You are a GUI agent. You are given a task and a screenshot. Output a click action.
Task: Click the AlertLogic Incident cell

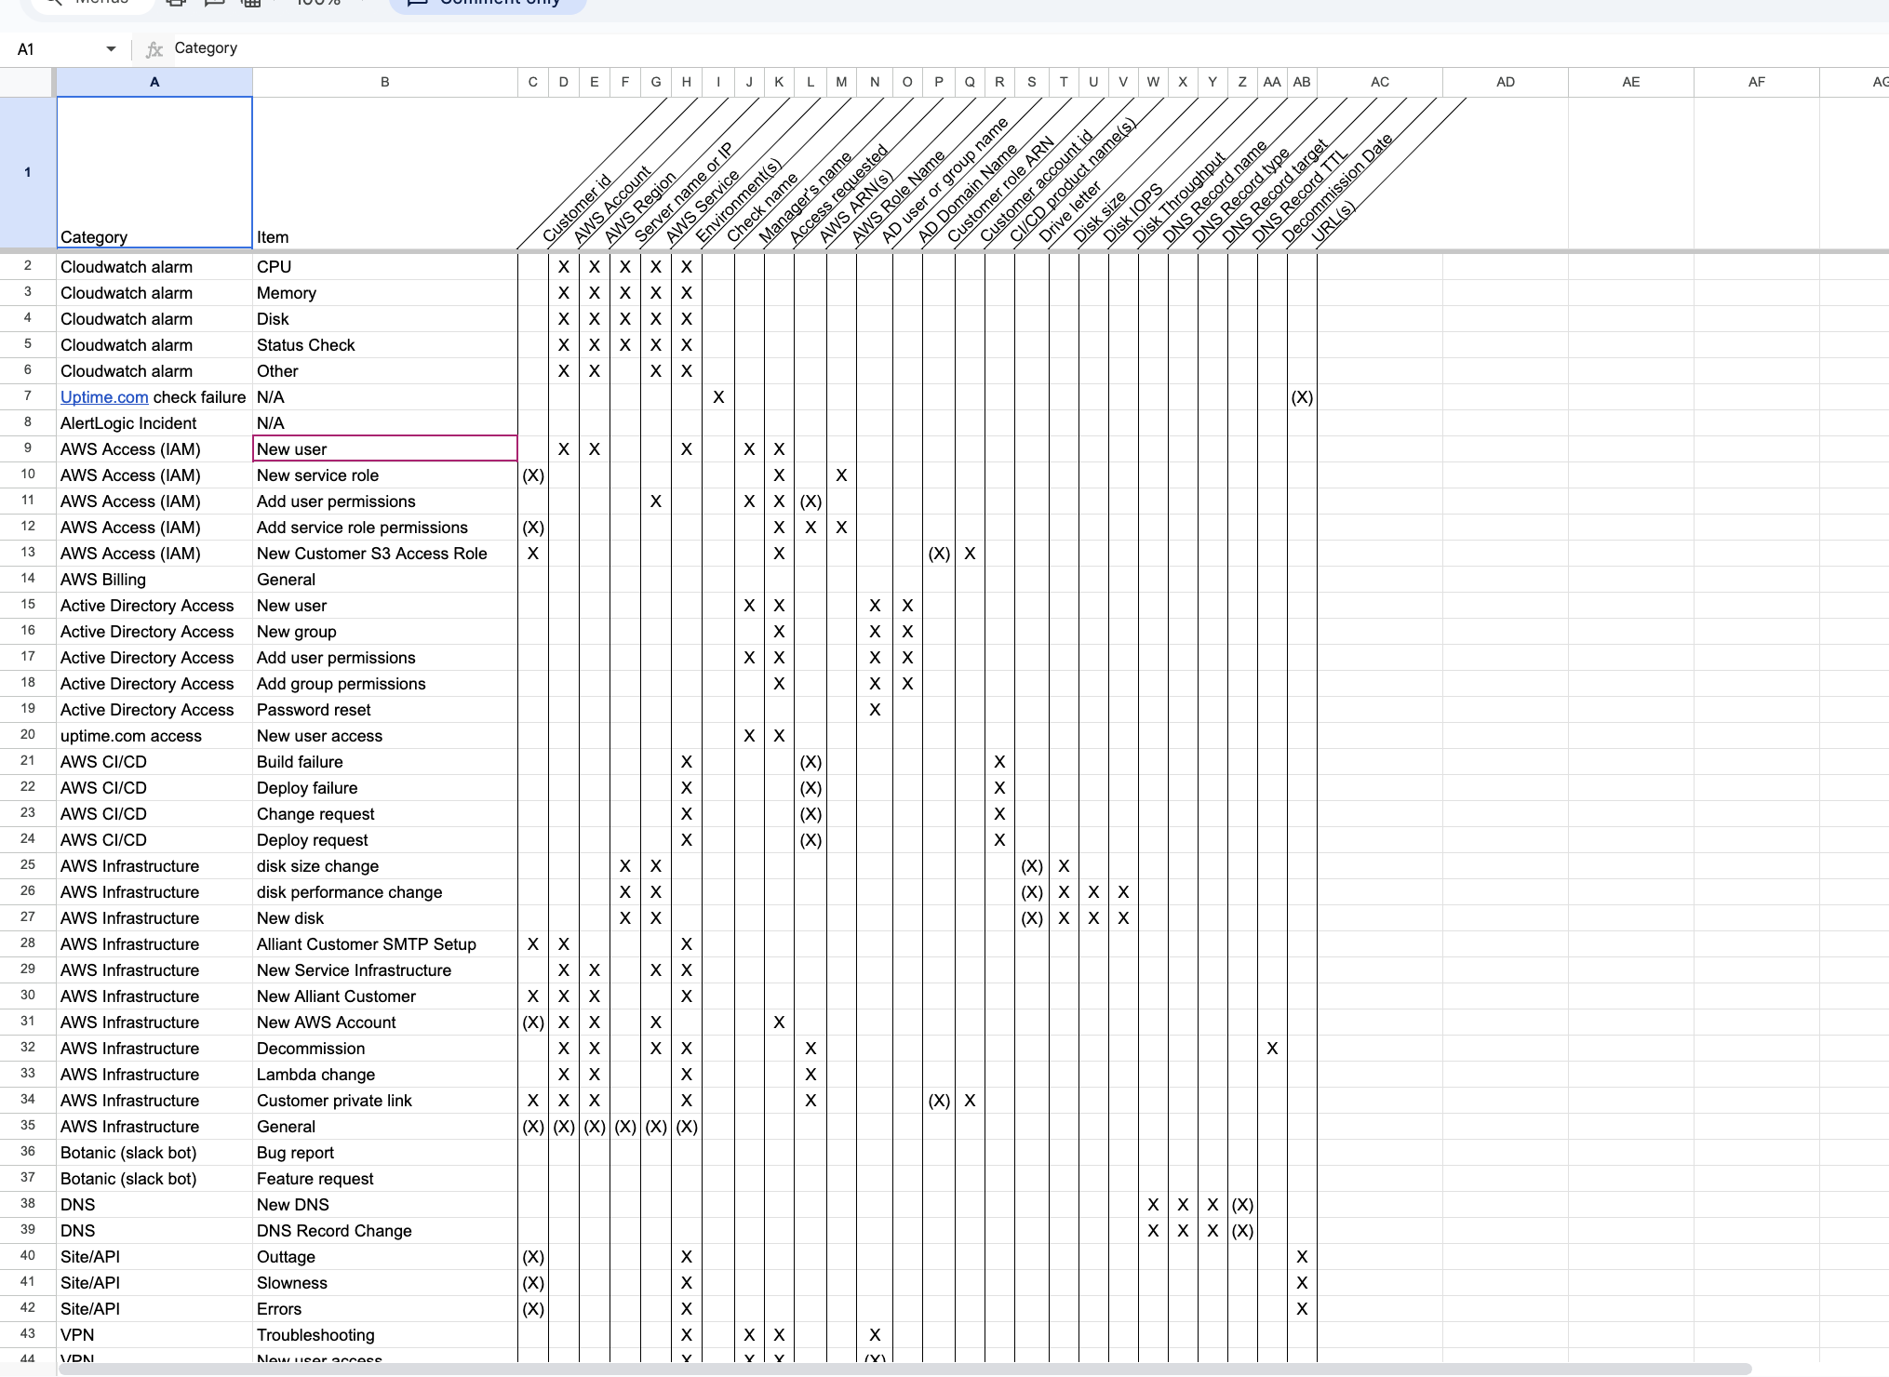[154, 423]
